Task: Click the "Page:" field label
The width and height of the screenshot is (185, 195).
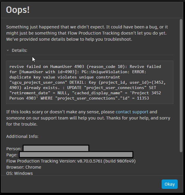Action: coord(12,155)
